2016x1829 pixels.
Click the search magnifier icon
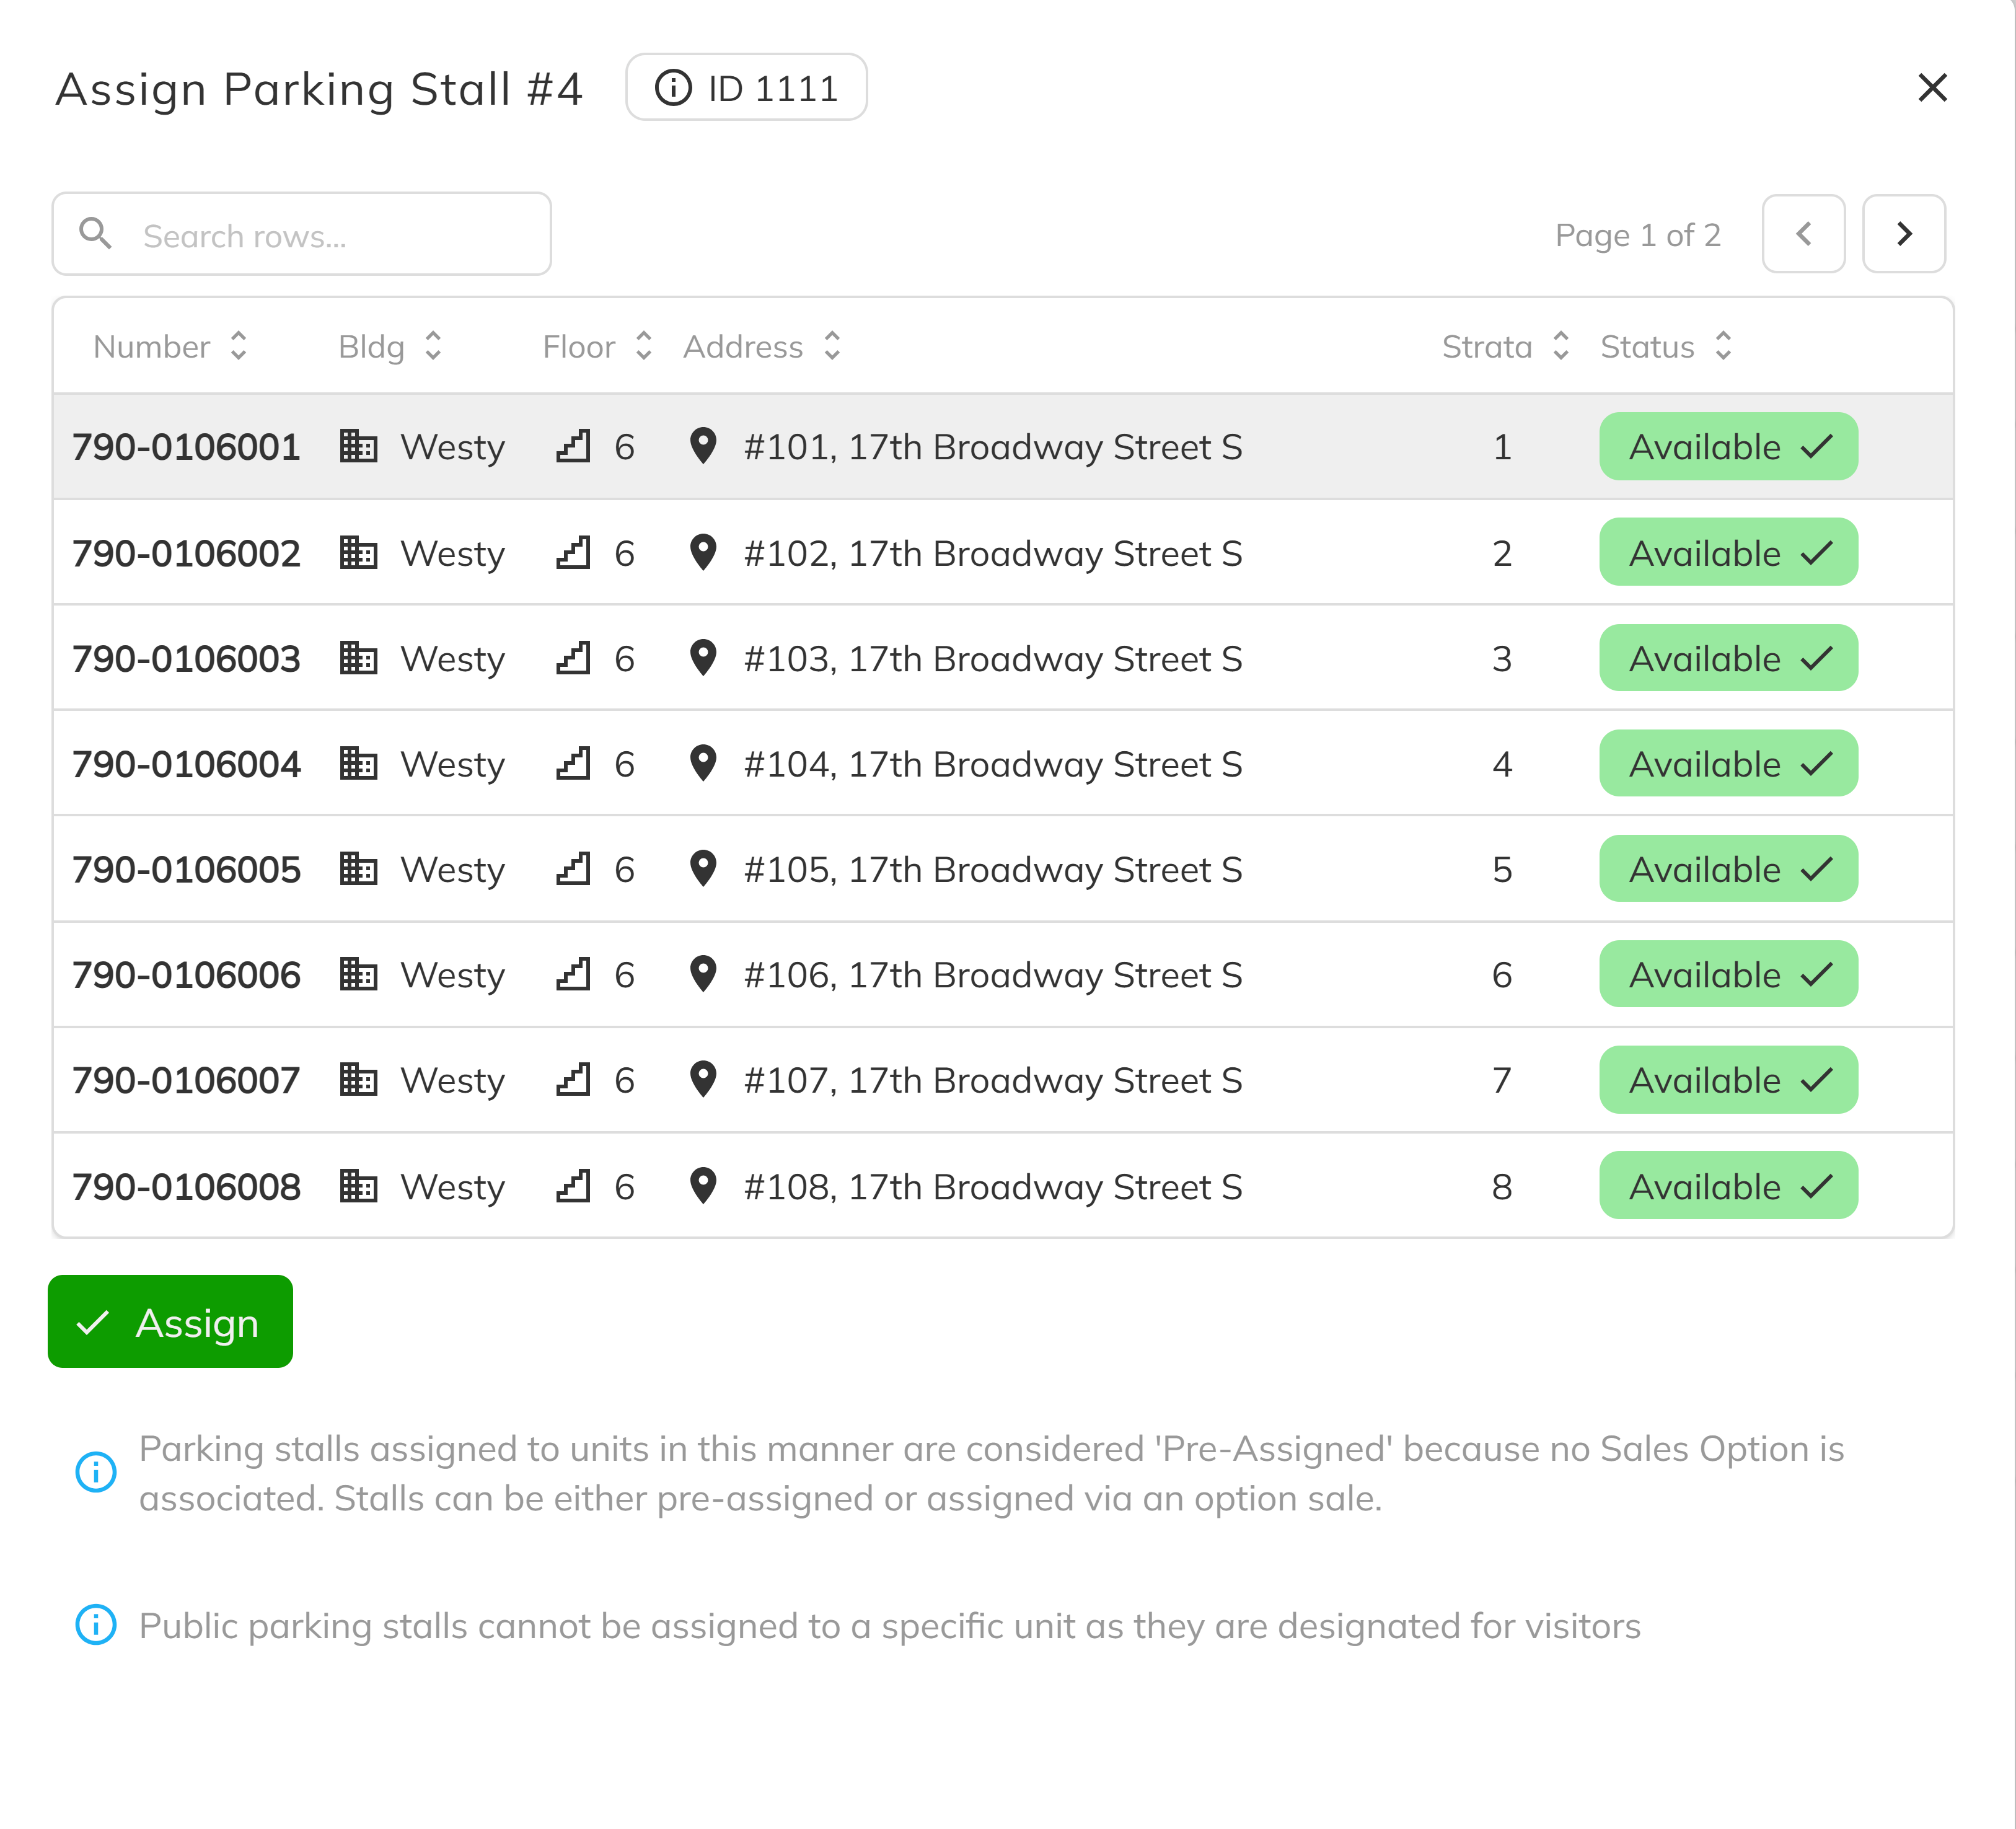(96, 234)
